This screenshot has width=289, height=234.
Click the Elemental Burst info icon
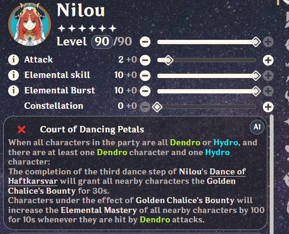(x=14, y=91)
